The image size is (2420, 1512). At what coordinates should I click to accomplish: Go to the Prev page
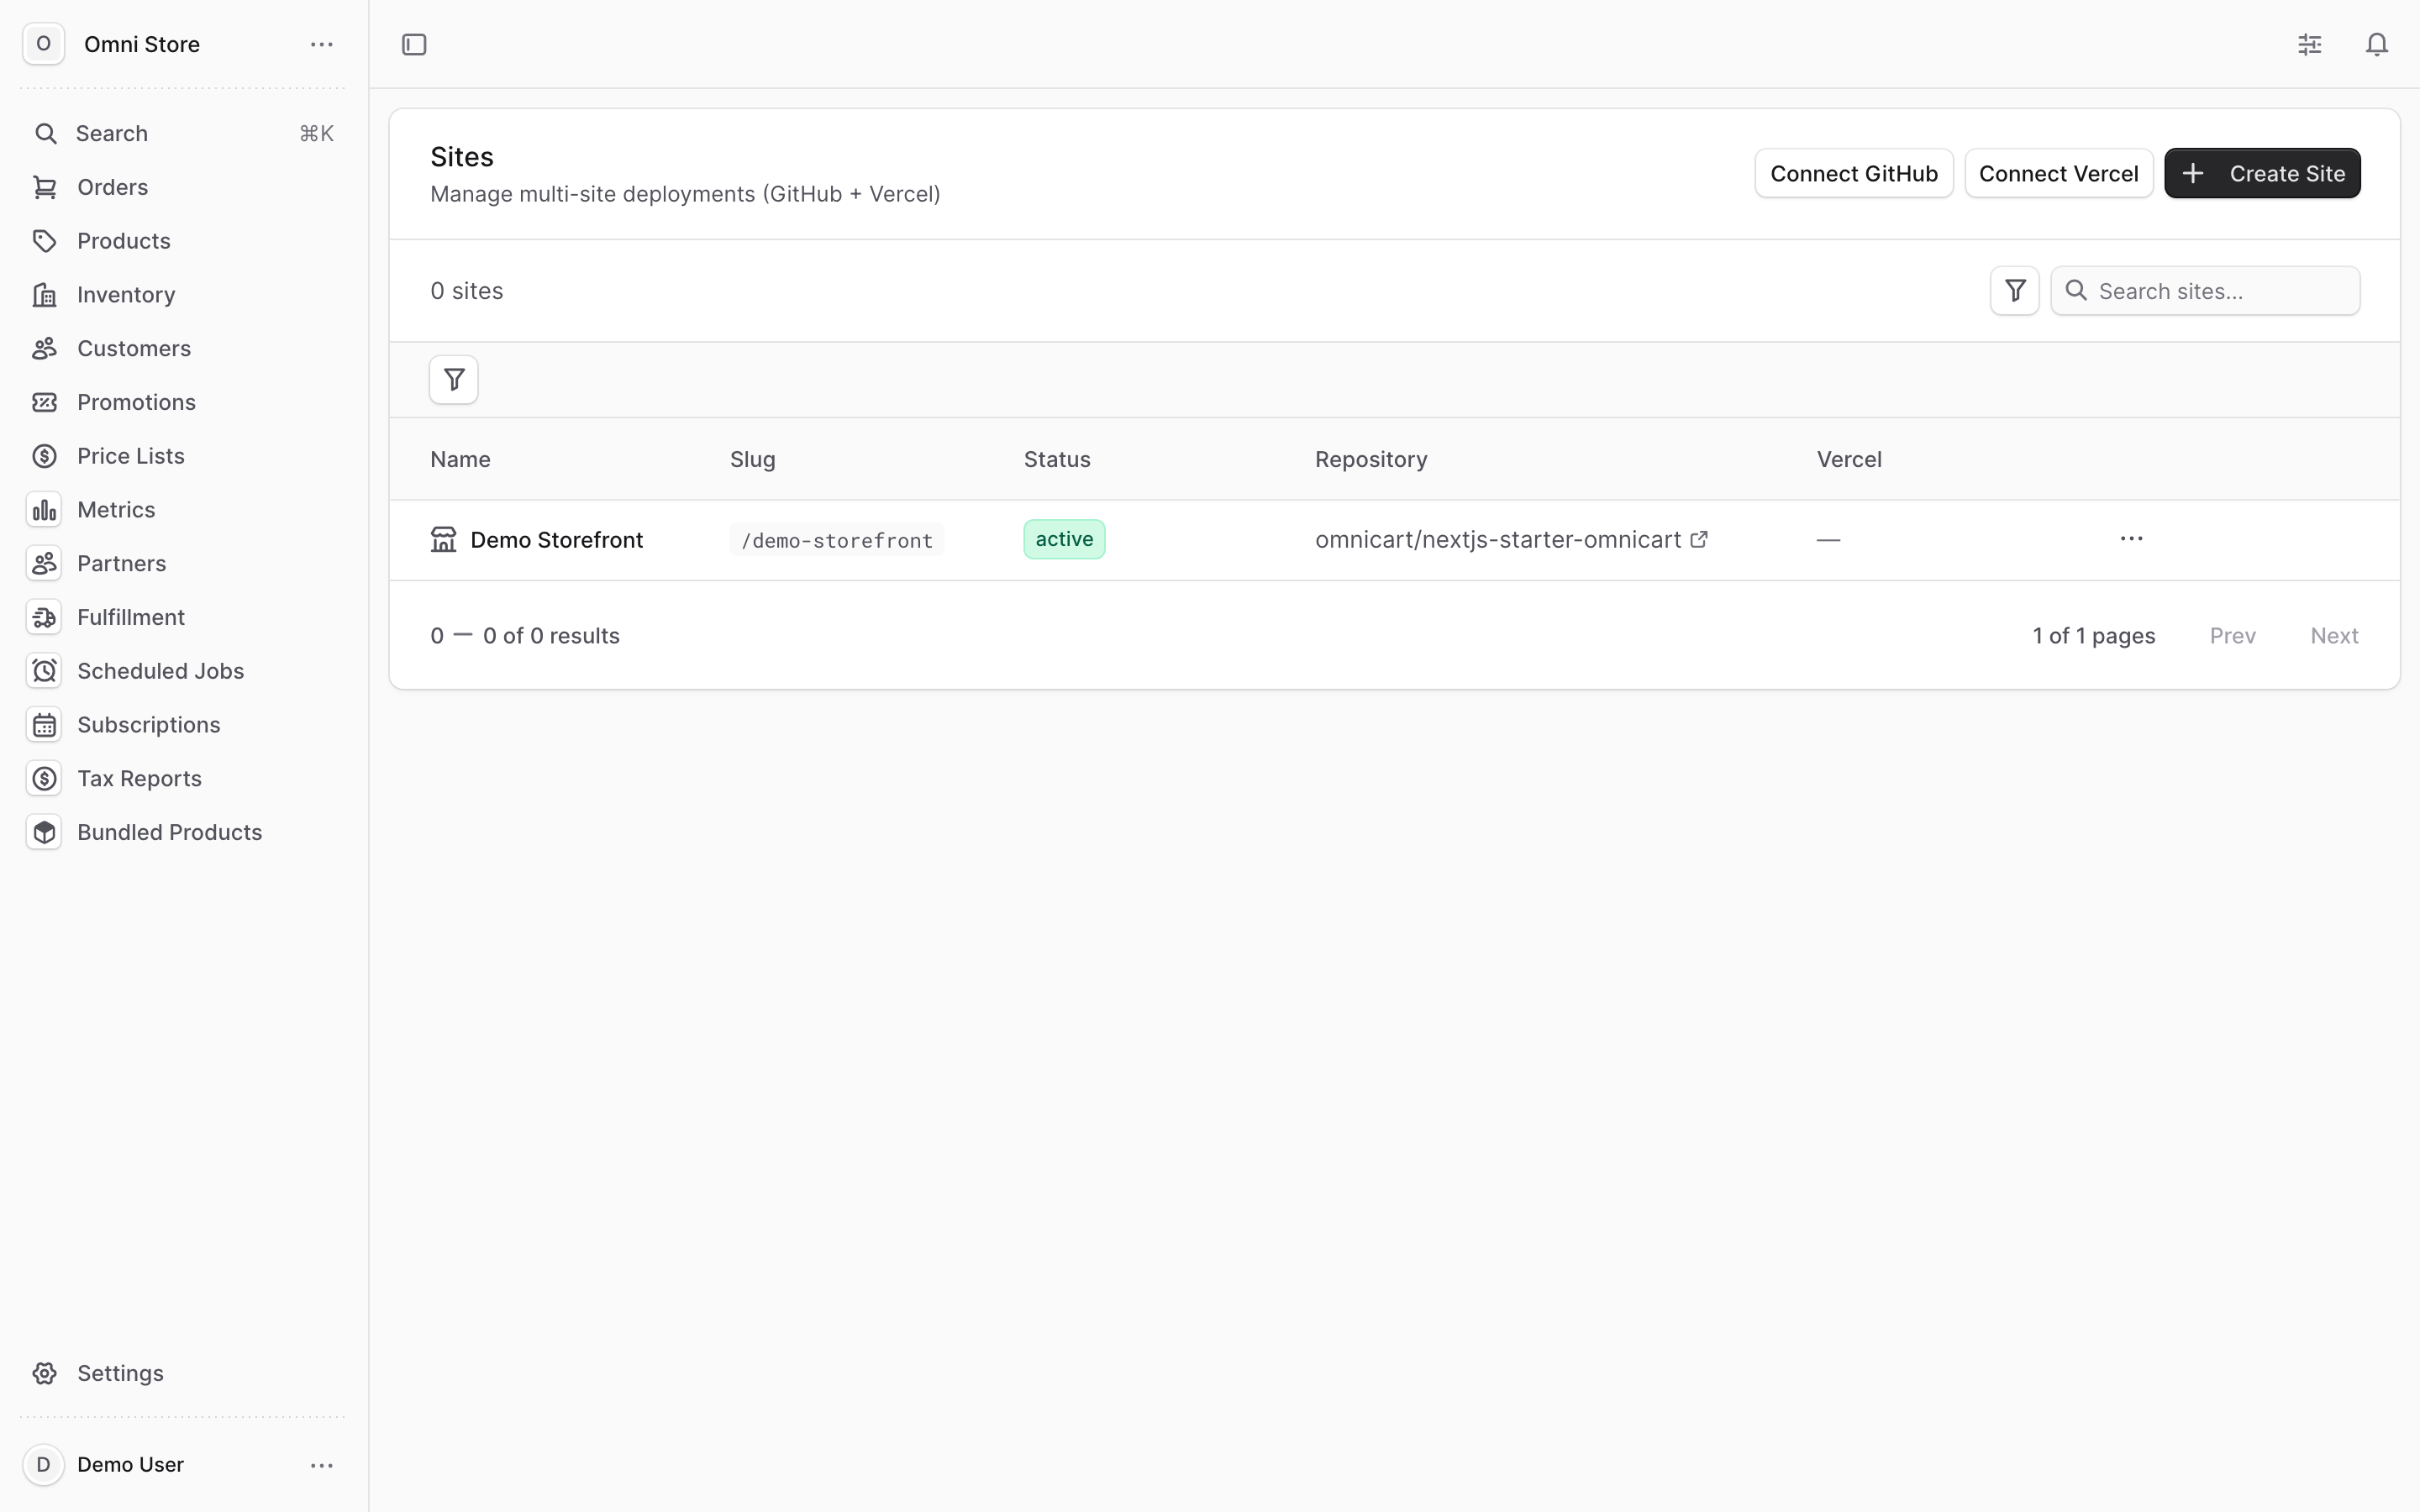pos(2232,636)
